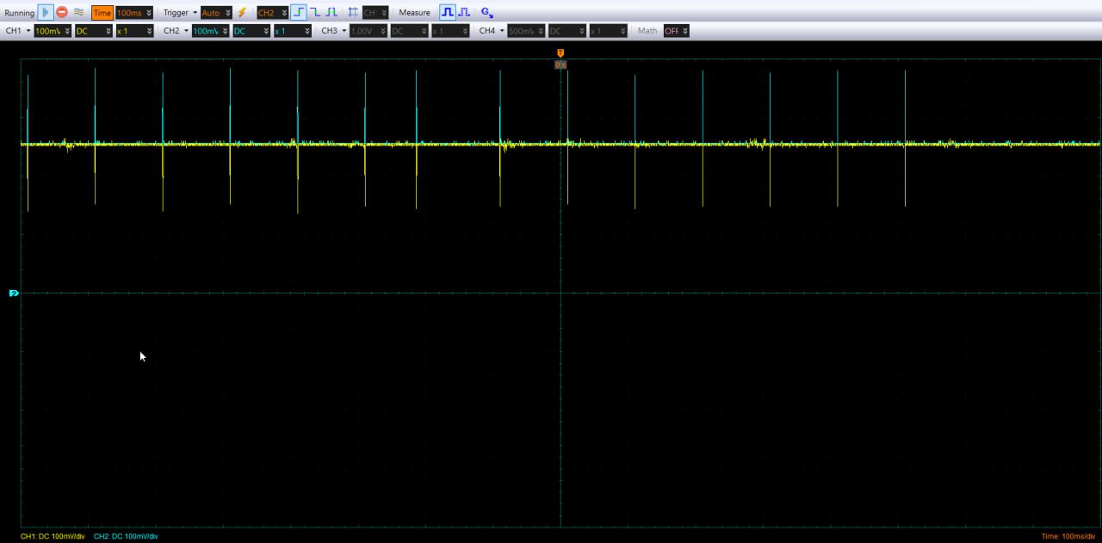
Task: Click the Measure label
Action: click(414, 13)
